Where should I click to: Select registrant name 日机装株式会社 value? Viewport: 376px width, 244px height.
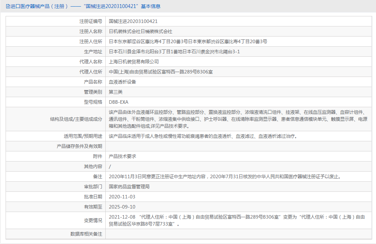141,31
